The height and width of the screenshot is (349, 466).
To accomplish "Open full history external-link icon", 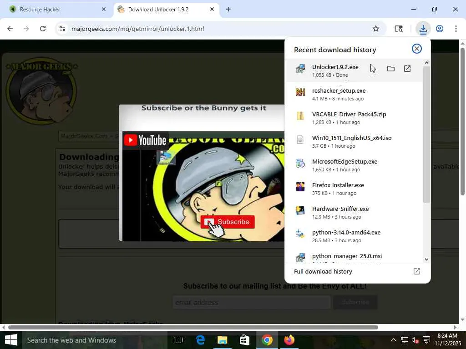I will point(417,271).
